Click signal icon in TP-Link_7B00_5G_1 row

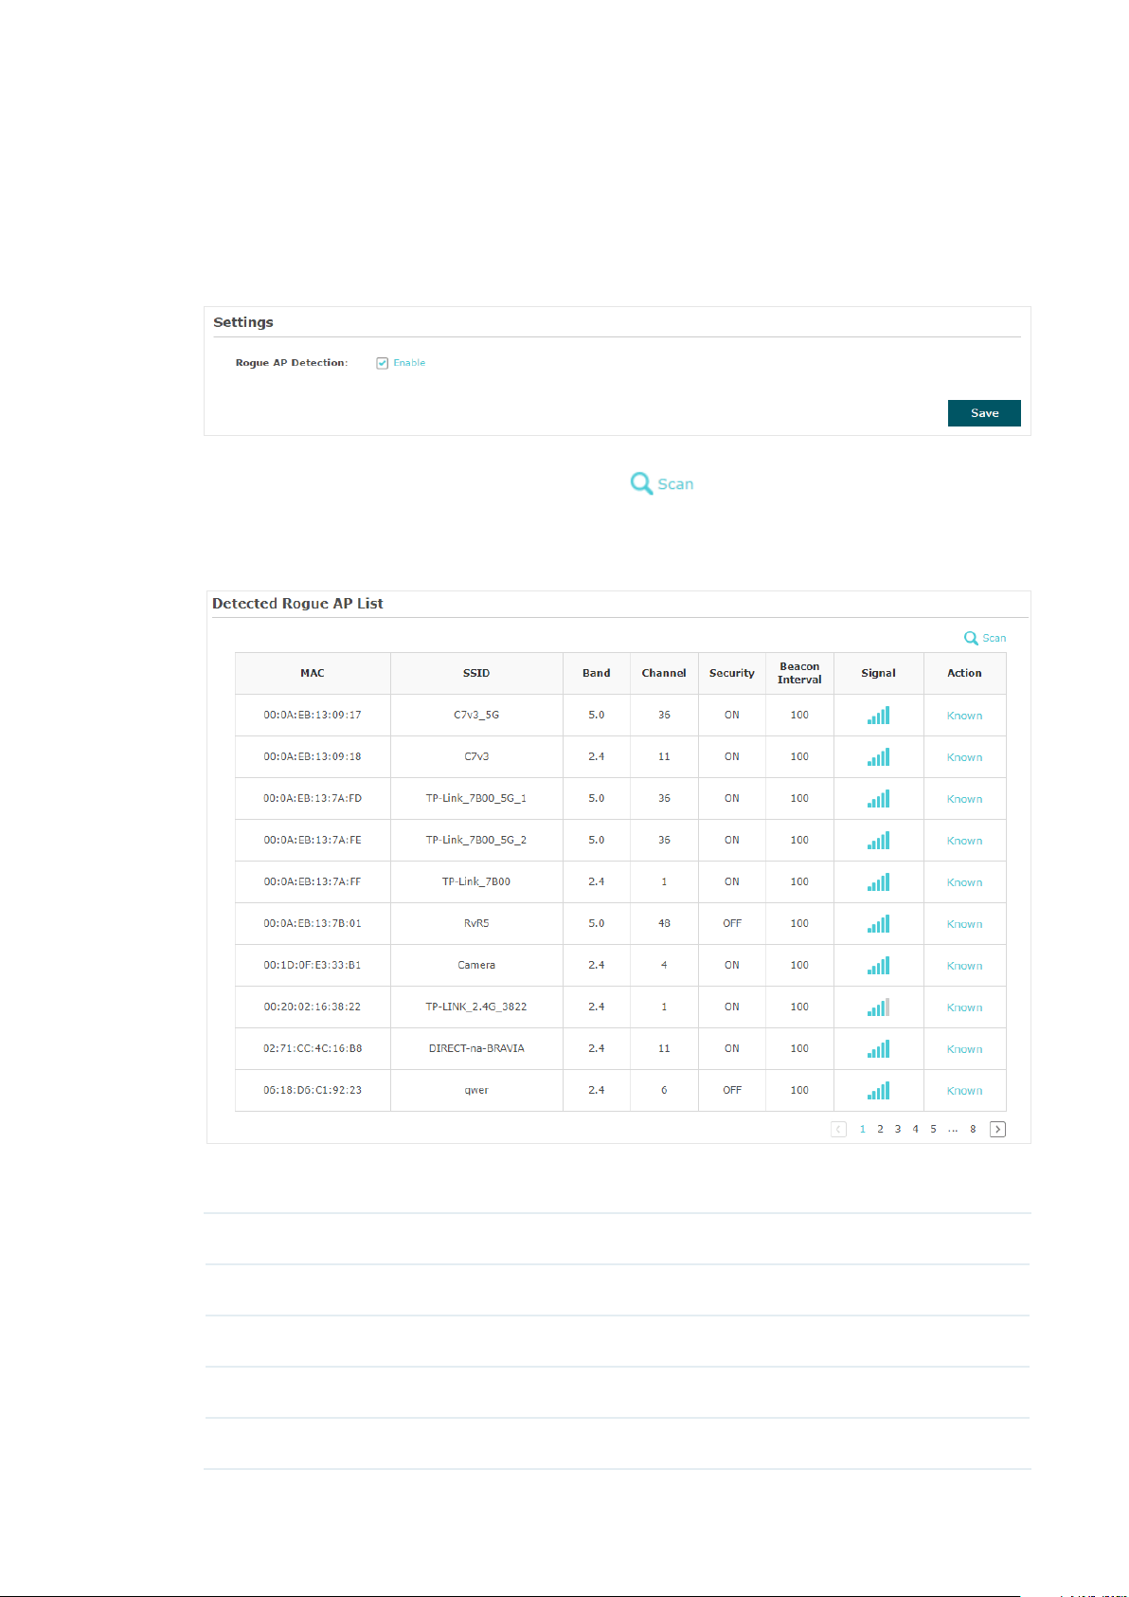tap(878, 799)
